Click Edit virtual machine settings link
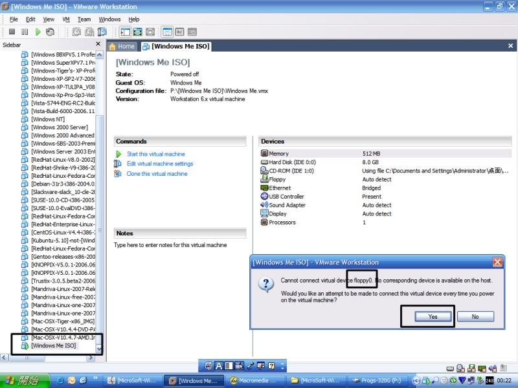This screenshot has width=518, height=388. coord(160,164)
